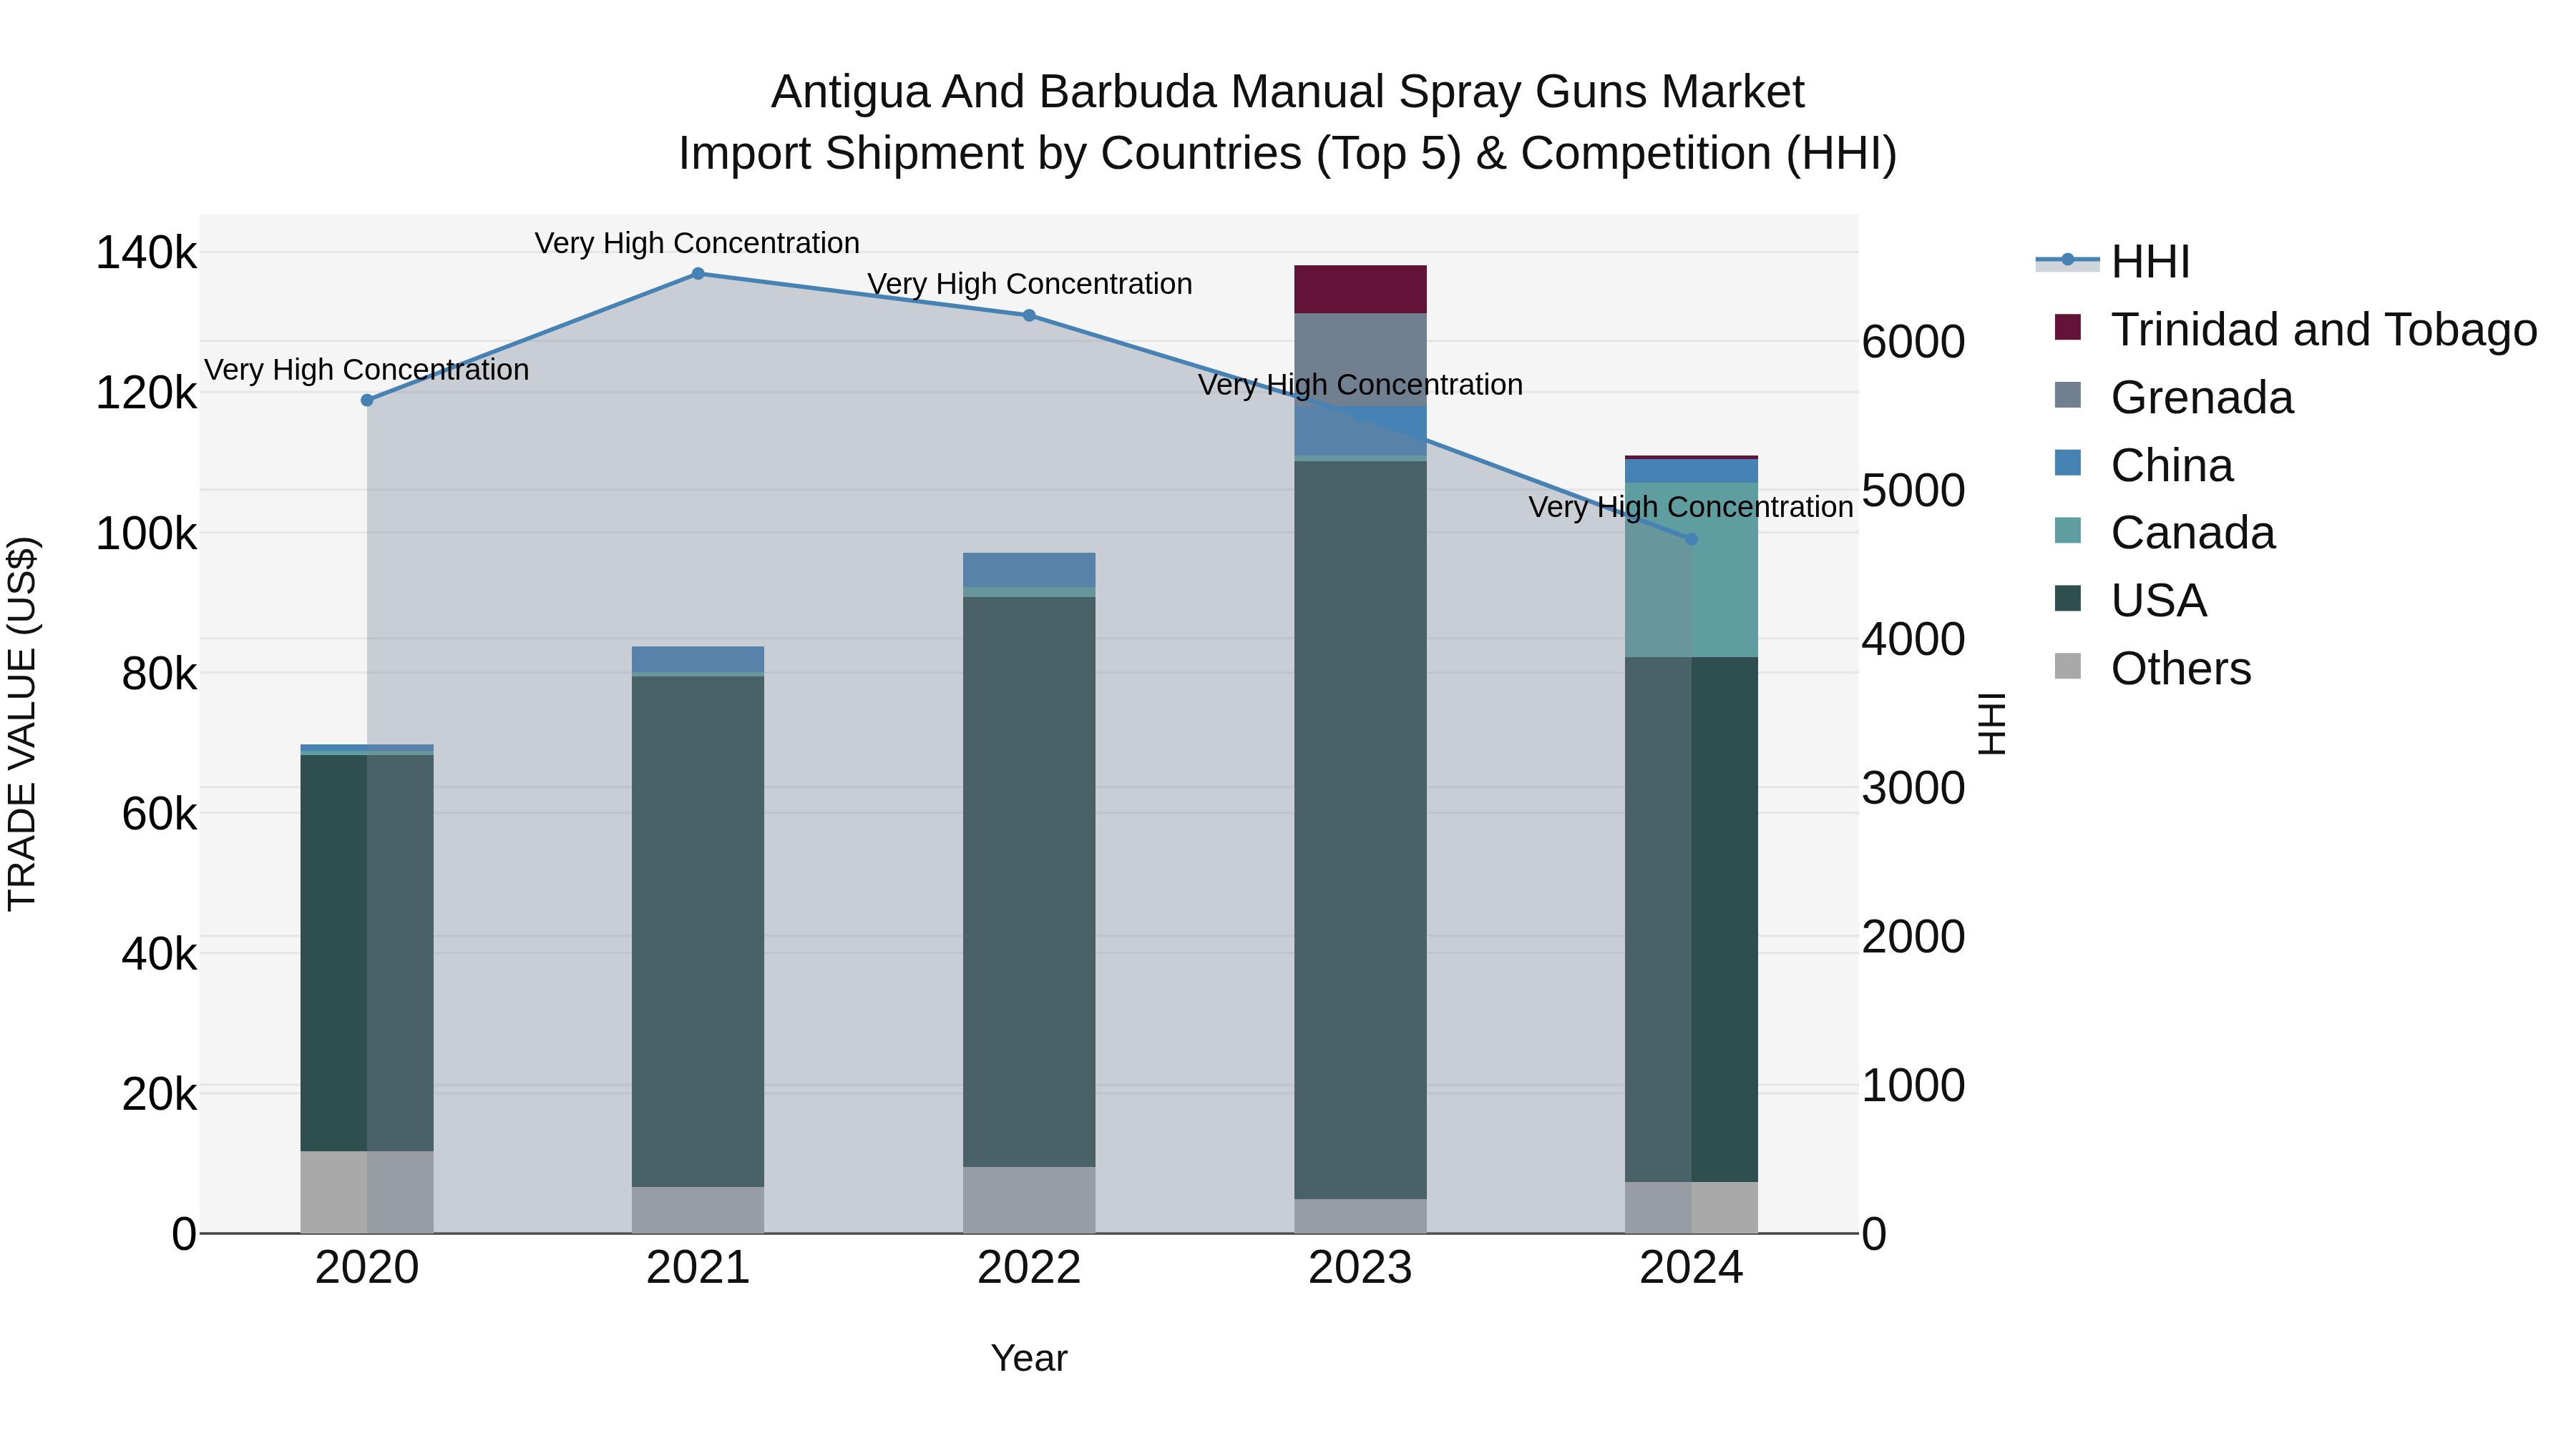2576x1448 pixels.
Task: Click the 2024 China bar segment
Action: tap(1691, 471)
